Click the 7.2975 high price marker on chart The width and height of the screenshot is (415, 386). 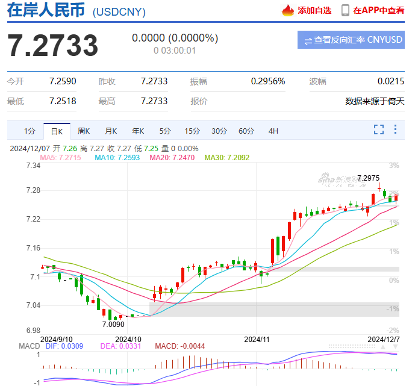(368, 178)
